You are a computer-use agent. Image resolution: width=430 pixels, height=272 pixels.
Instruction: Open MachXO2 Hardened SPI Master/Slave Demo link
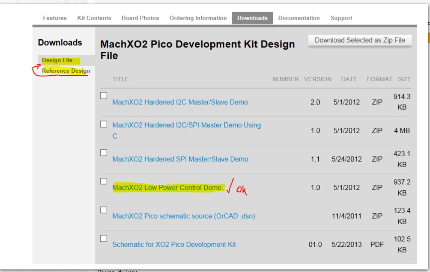click(180, 159)
